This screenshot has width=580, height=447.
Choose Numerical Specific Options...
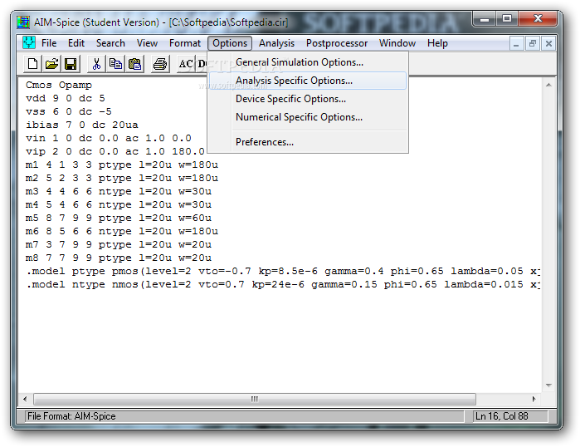[x=308, y=117]
